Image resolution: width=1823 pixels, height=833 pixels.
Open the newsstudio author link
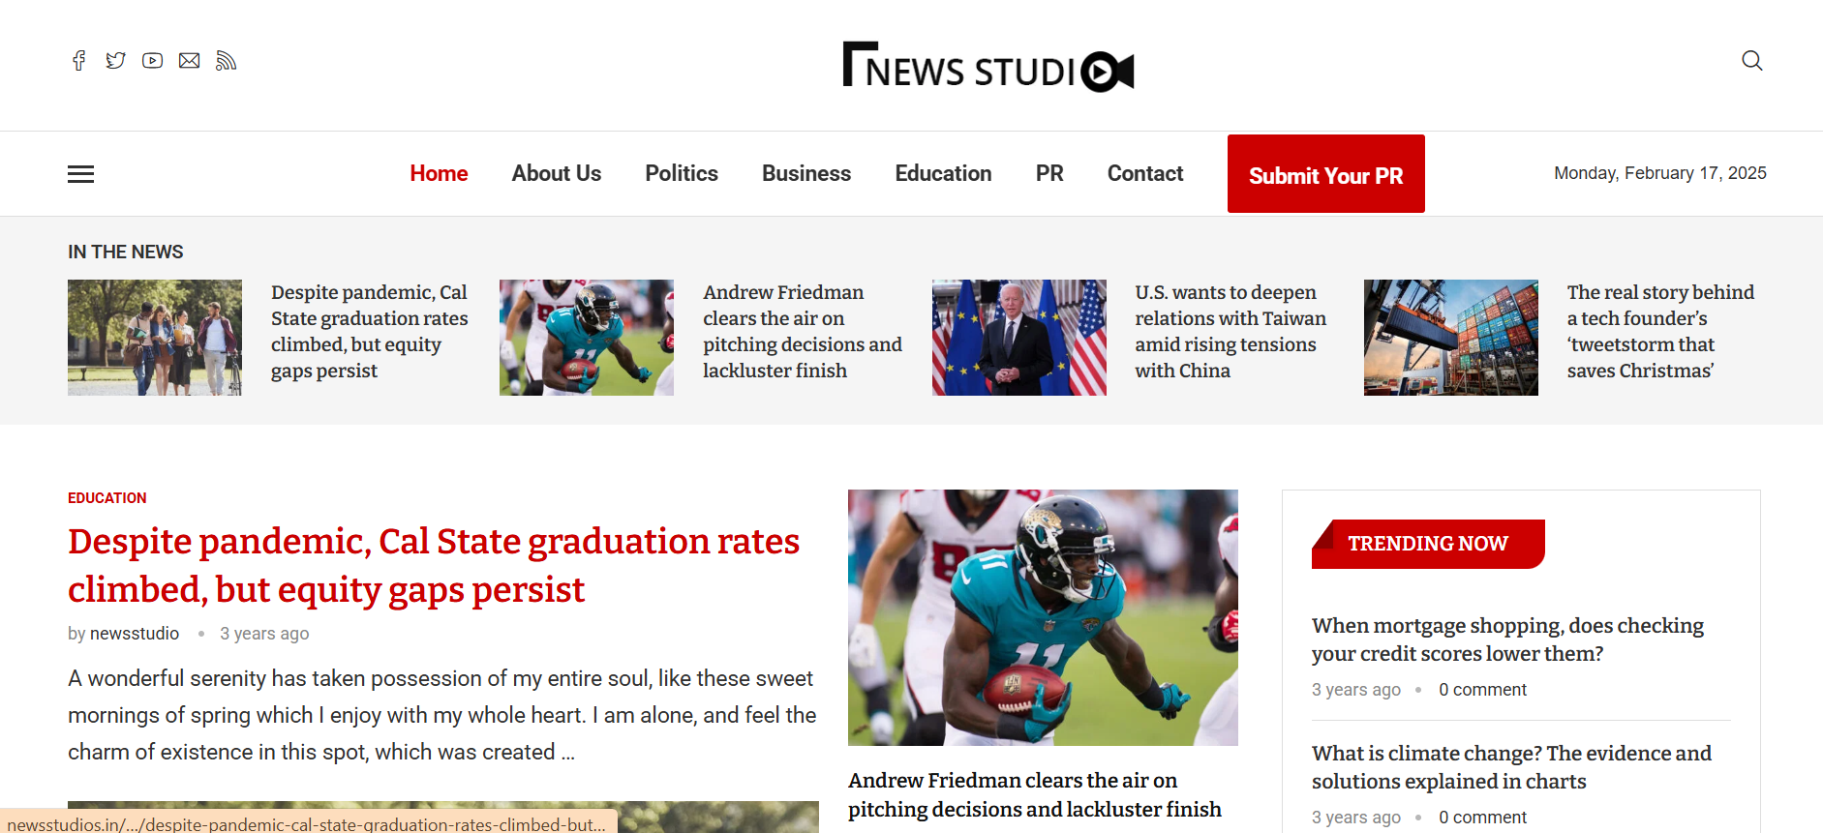(x=135, y=634)
